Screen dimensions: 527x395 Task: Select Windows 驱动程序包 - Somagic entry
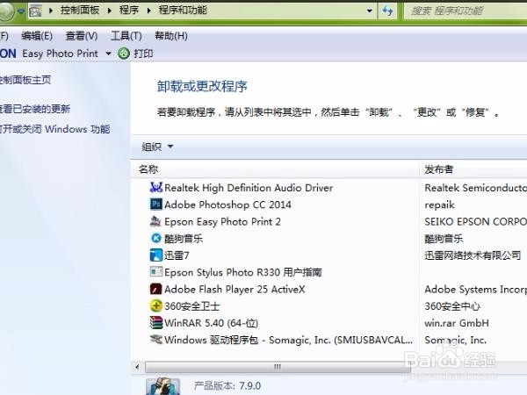[x=288, y=340]
